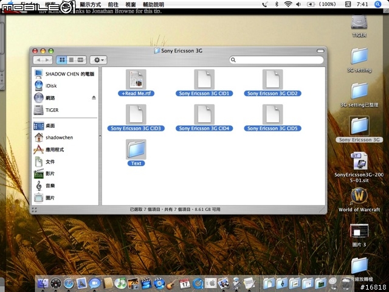Launch iPhoto from the Dock
Image resolution: width=389 pixels, height=292 pixels.
click(x=133, y=283)
